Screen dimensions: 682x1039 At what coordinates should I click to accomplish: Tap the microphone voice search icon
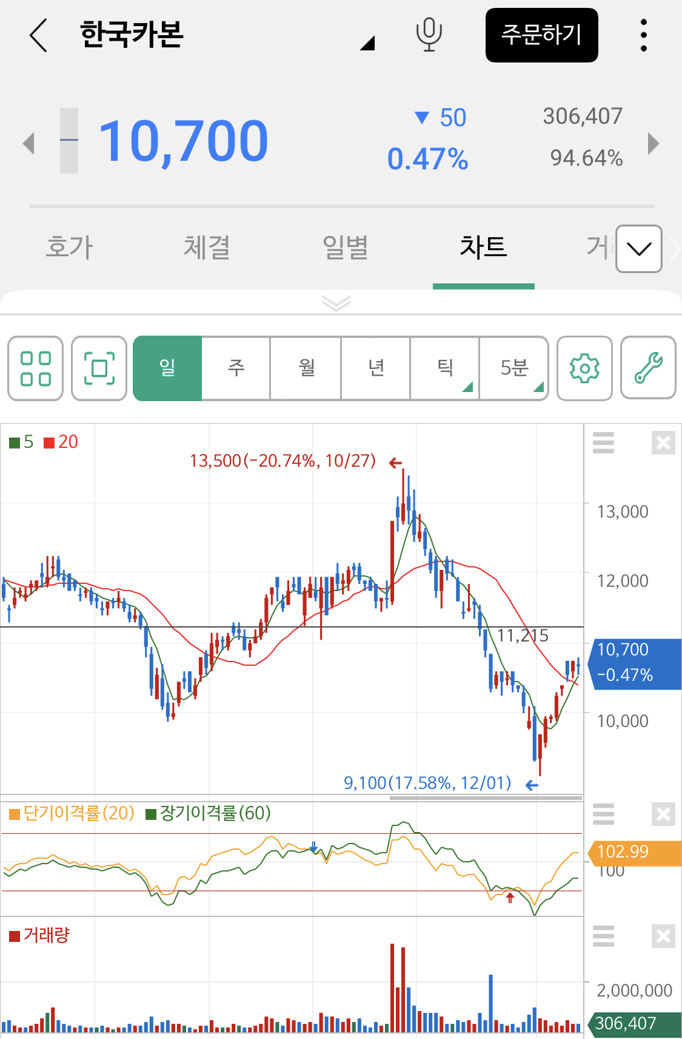coord(429,35)
